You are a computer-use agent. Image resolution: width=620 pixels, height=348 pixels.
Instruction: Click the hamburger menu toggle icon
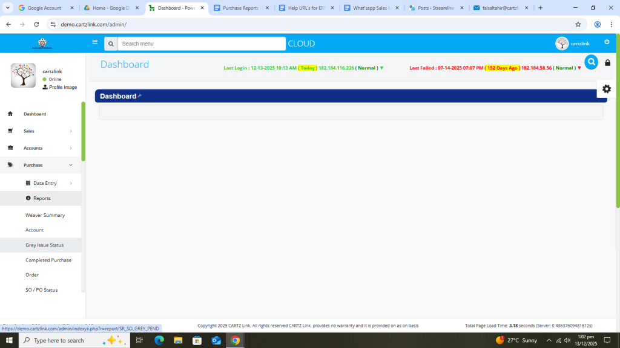tap(94, 42)
